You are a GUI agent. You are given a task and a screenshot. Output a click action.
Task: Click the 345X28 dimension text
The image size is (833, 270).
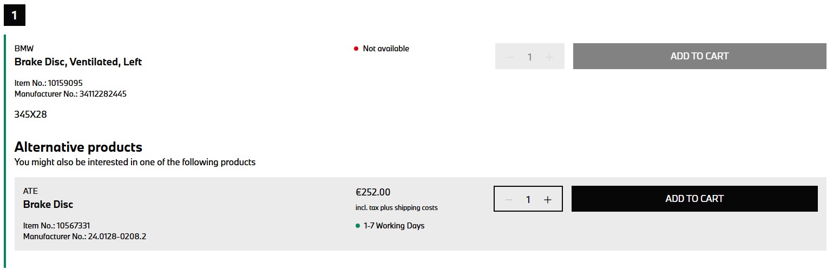click(30, 114)
